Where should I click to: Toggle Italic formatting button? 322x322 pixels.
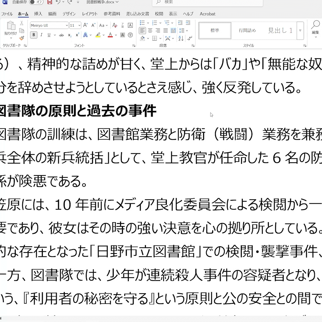pos(42,35)
